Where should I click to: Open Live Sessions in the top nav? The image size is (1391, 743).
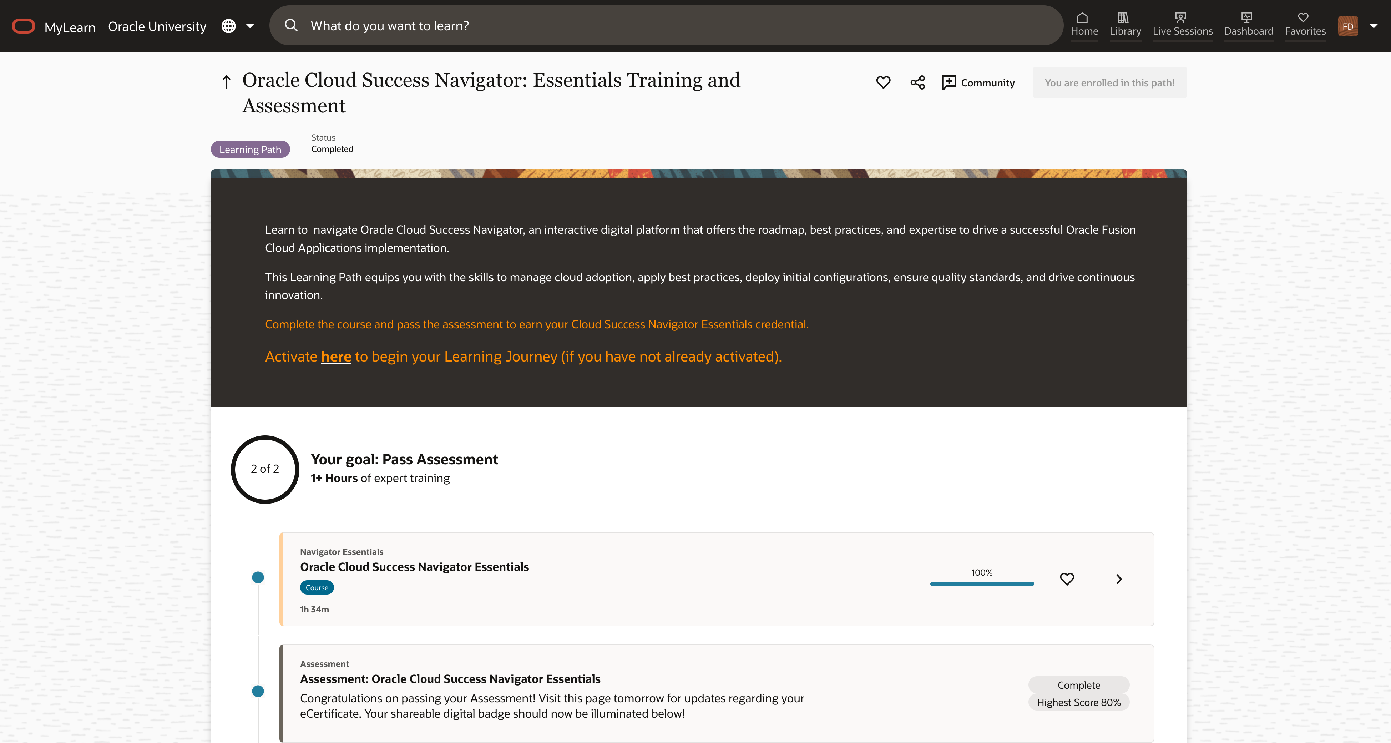click(x=1183, y=25)
